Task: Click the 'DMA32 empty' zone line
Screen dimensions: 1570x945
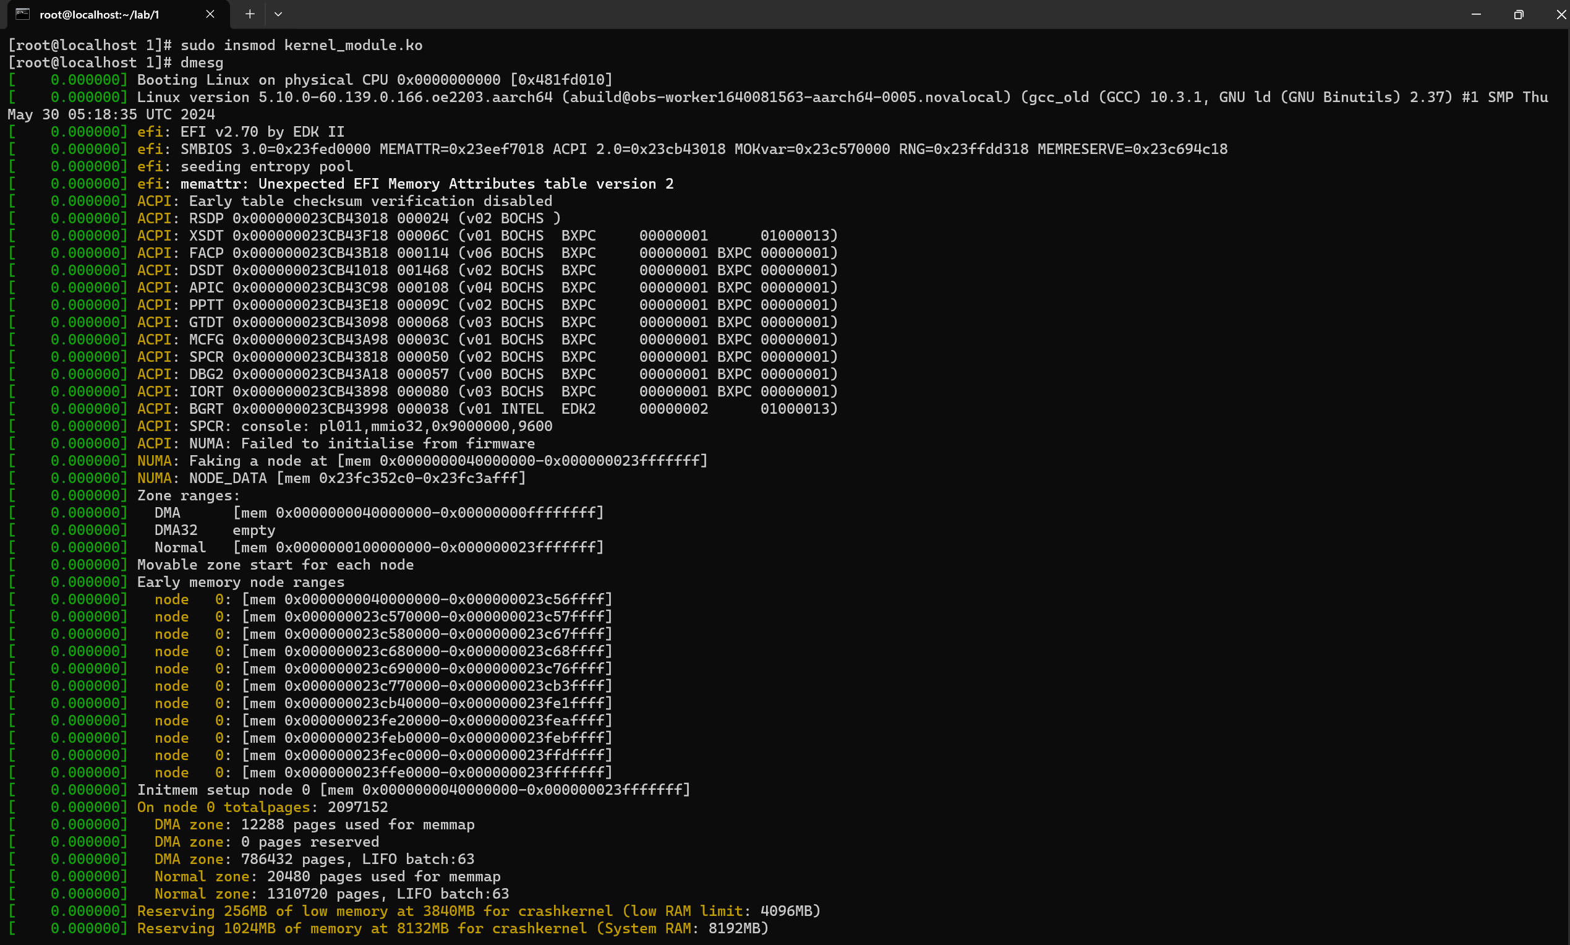Action: [215, 530]
